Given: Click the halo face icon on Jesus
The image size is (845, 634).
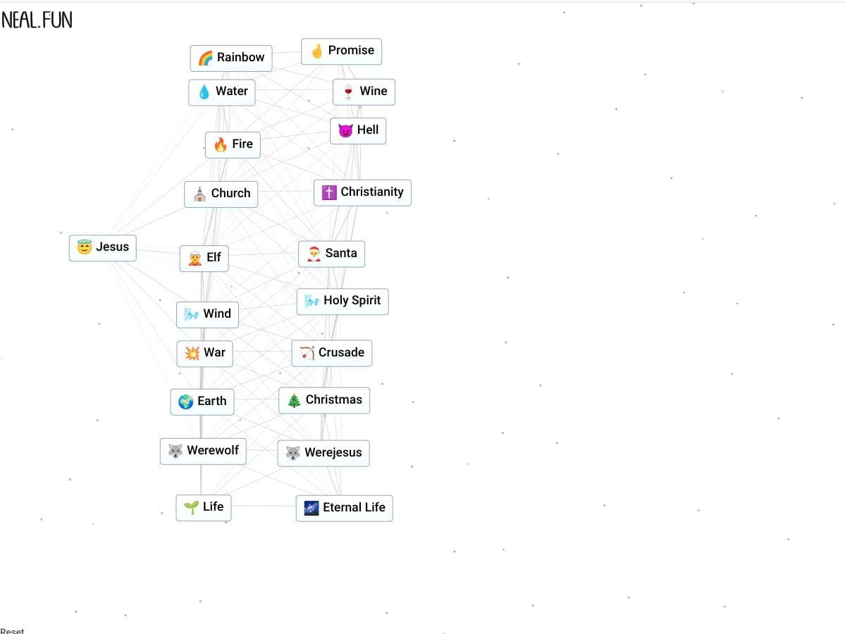Looking at the screenshot, I should pos(85,247).
